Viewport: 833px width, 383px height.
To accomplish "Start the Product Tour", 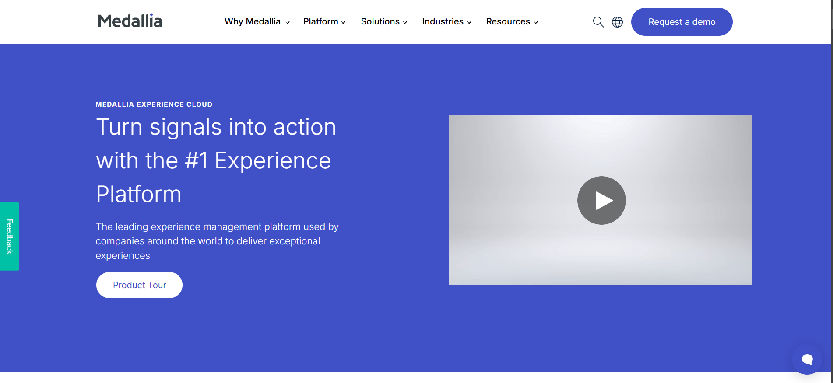I will point(139,285).
